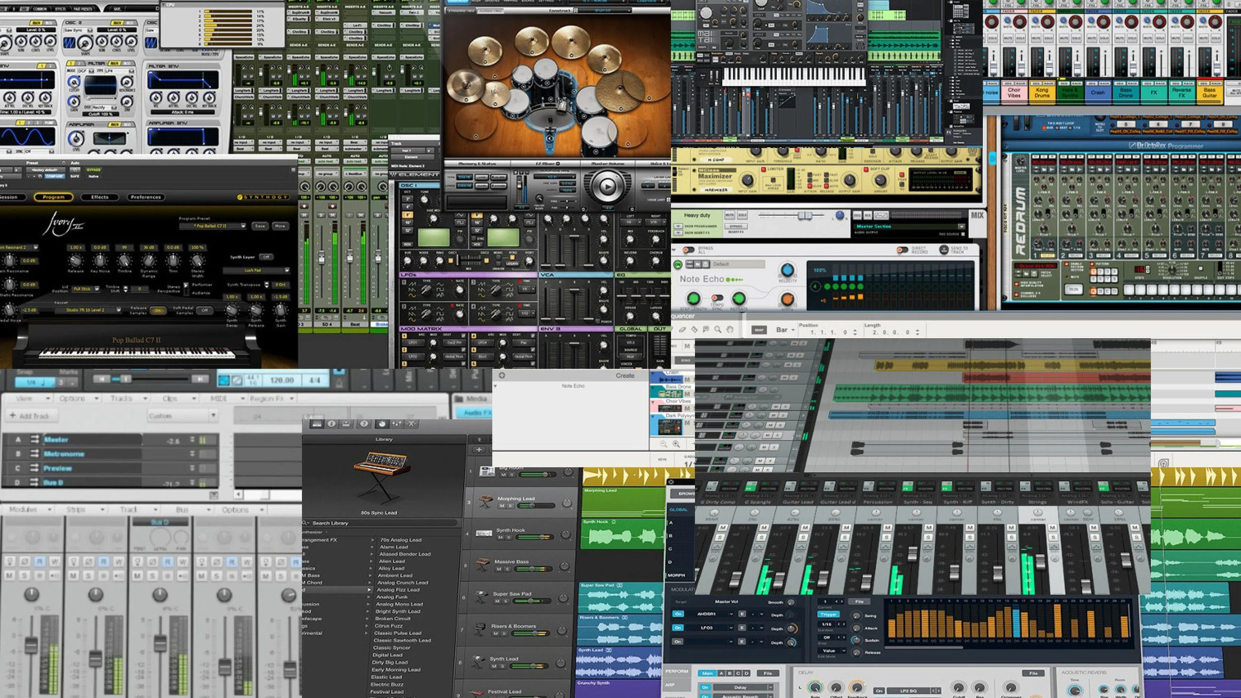The height and width of the screenshot is (698, 1241).
Task: Open the help question-mark icon in GarageBand's toolbar
Action: (364, 424)
